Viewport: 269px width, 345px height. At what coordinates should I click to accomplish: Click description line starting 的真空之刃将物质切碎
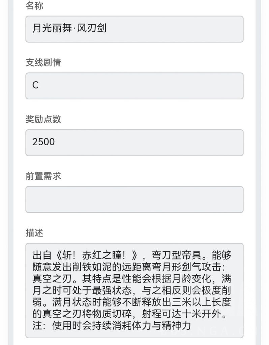[x=130, y=314]
